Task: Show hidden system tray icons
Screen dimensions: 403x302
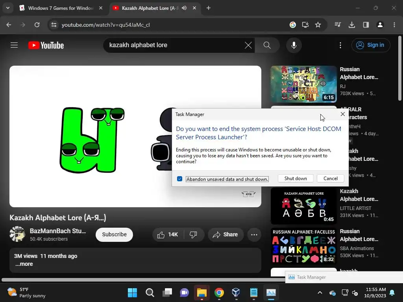Action: tap(320, 293)
